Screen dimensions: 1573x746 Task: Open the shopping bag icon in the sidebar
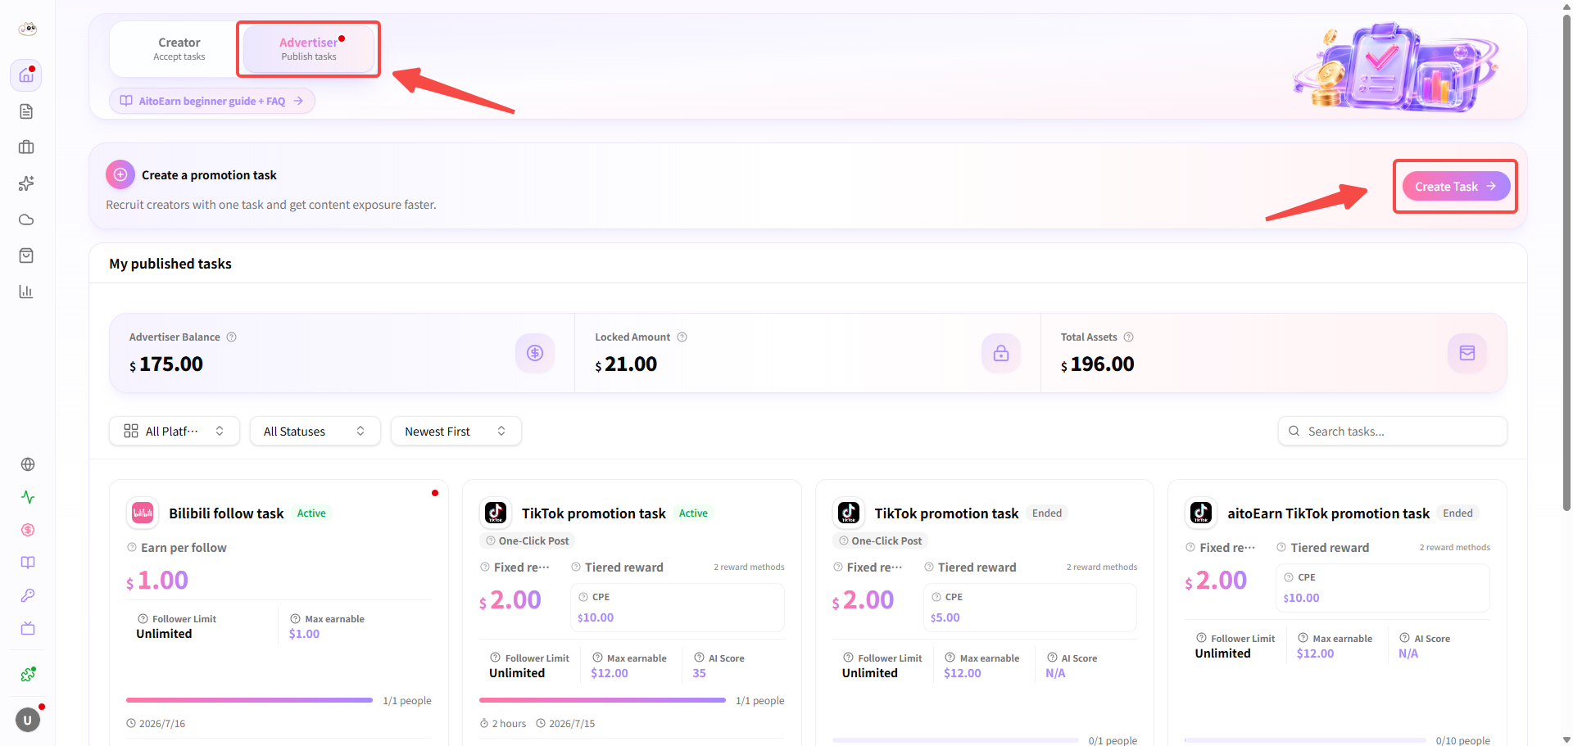pos(26,255)
